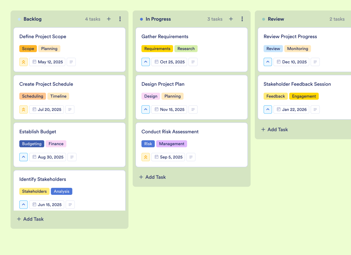Image resolution: width=351 pixels, height=255 pixels.
Task: Open the description icon on Stakeholder Feedback Session
Action: click(315, 109)
